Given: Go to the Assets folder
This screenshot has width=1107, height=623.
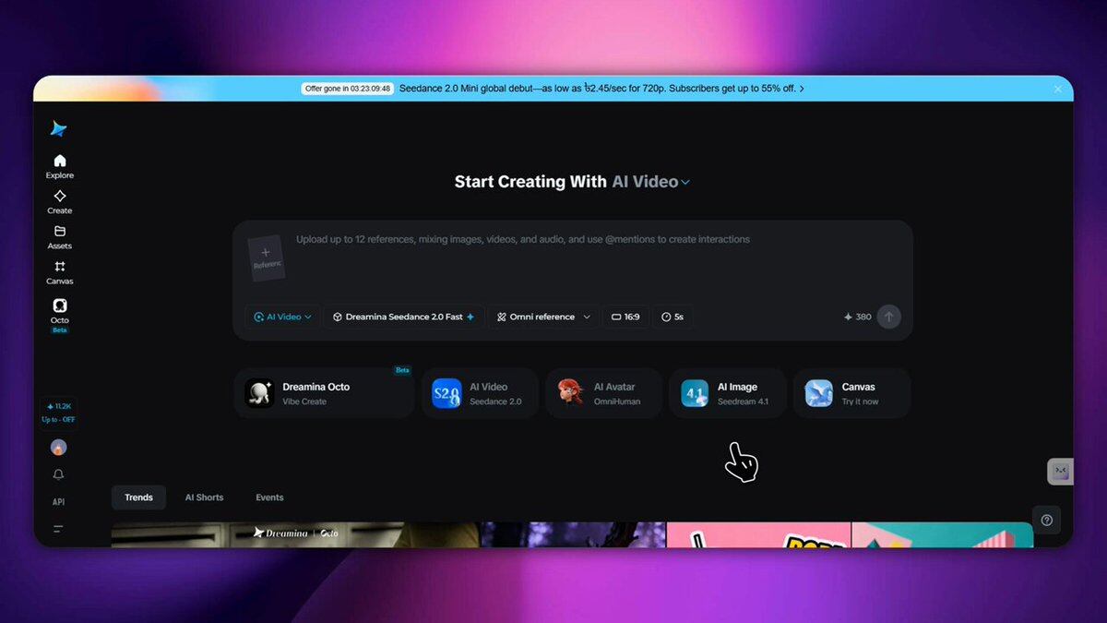Looking at the screenshot, I should [x=60, y=236].
